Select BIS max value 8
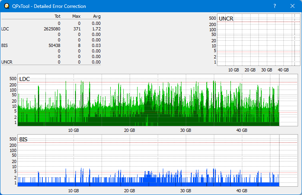This screenshot has width=302, height=195. click(79, 45)
